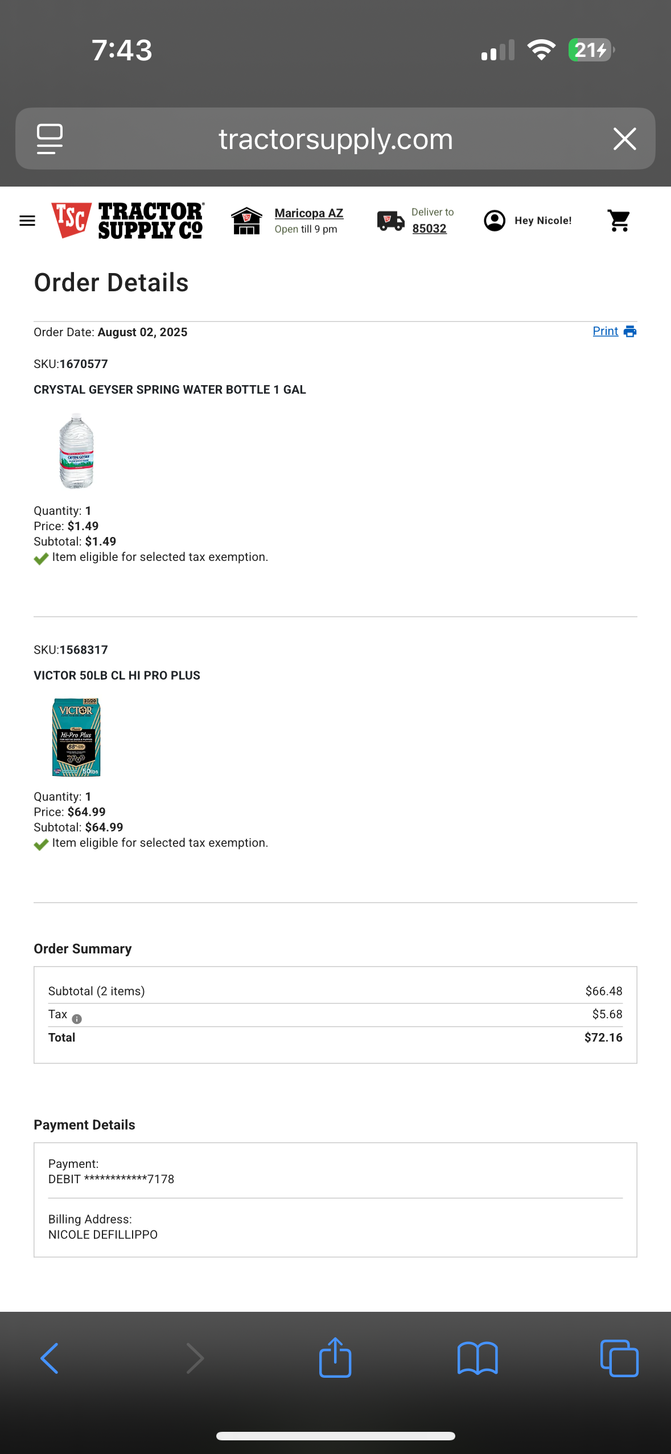Click the Tax info icon
This screenshot has width=671, height=1454.
click(77, 1019)
